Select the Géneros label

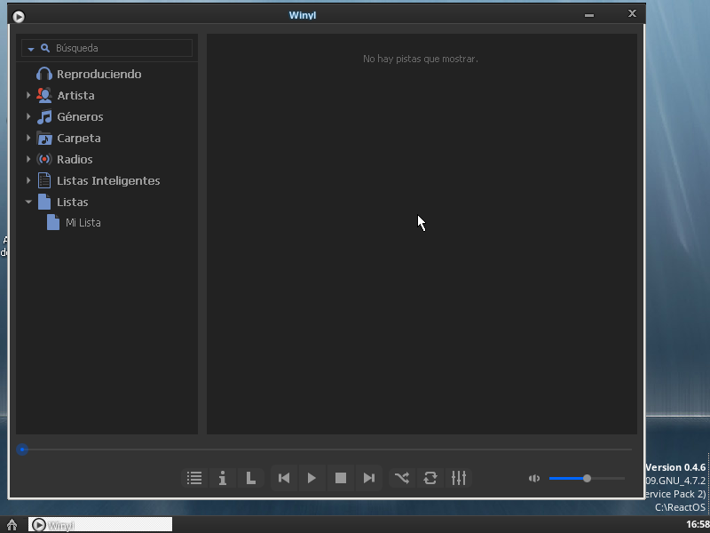tap(80, 117)
